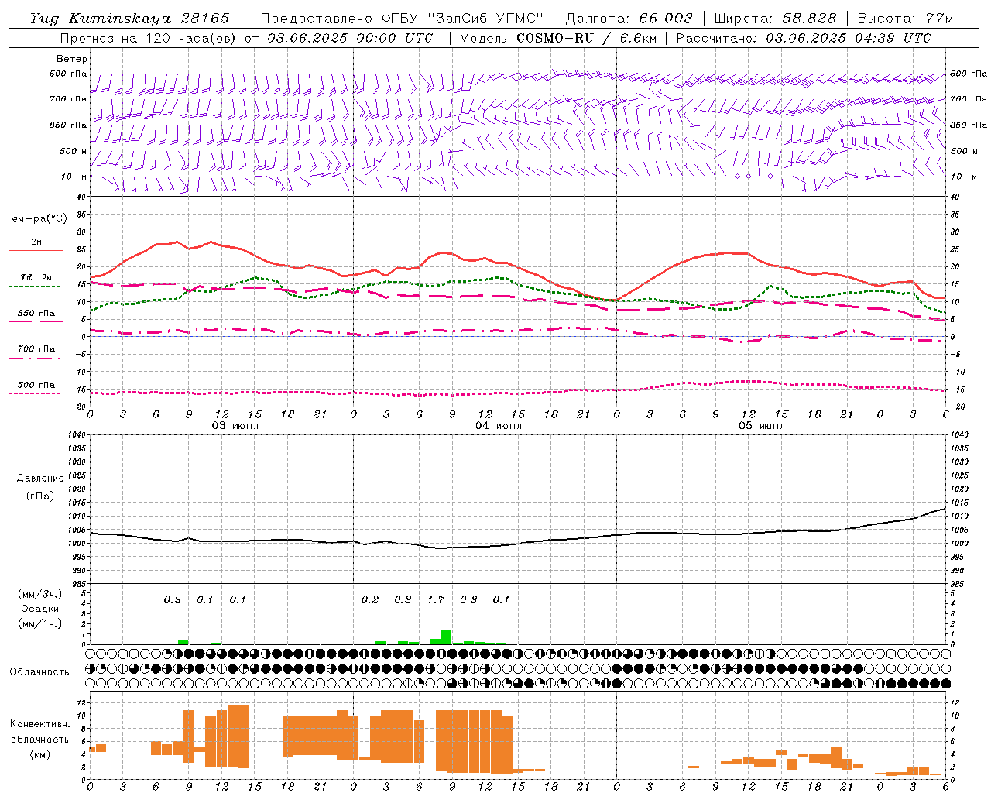Click the precipitation value "0.2"

370,599
